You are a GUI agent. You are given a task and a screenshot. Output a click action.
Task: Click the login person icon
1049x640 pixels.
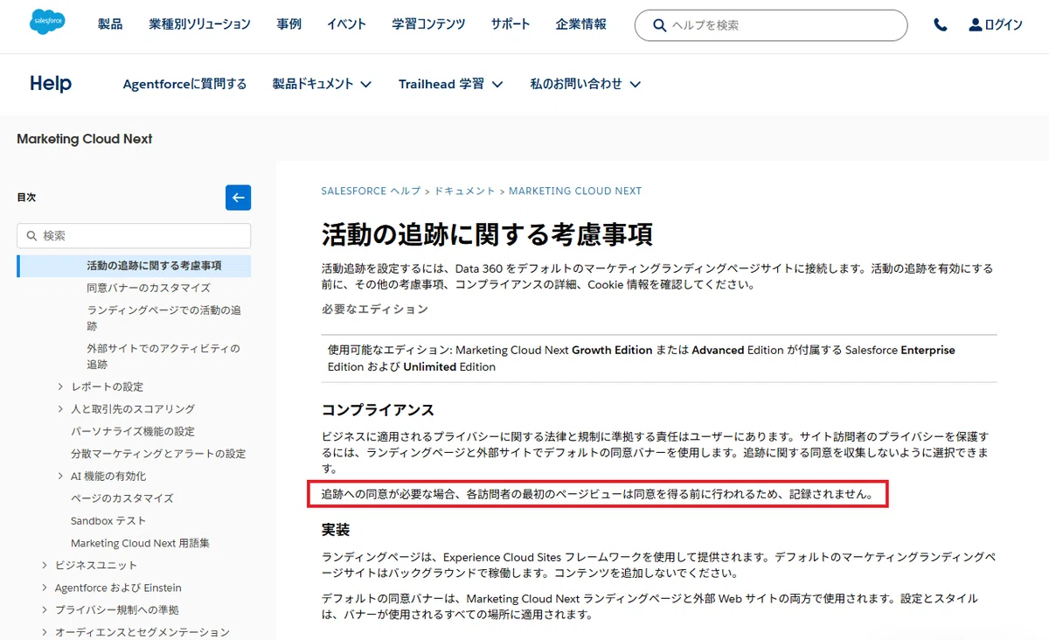(x=976, y=25)
